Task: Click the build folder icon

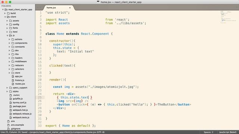Action: pyautogui.click(x=8, y=13)
